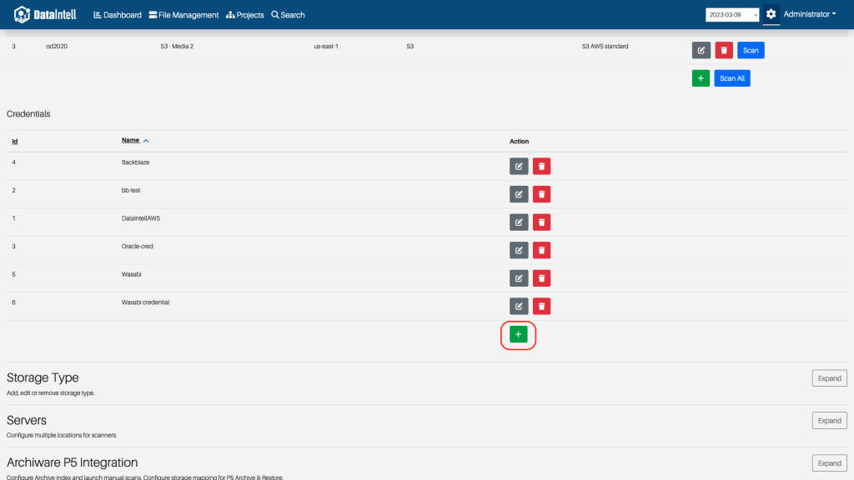Expand the Storage Type section
This screenshot has height=480, width=854.
pyautogui.click(x=829, y=378)
